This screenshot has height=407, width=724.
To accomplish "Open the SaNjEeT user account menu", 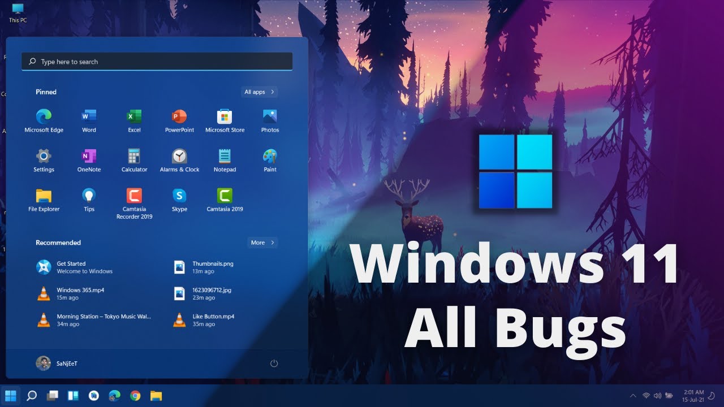I will (57, 363).
